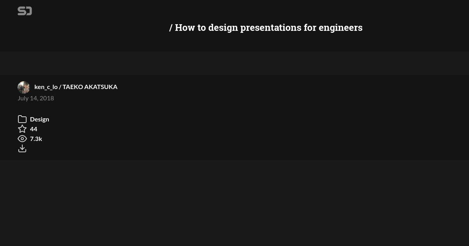
Task: Click the word 'engineers' in the heading
Action: (340, 28)
